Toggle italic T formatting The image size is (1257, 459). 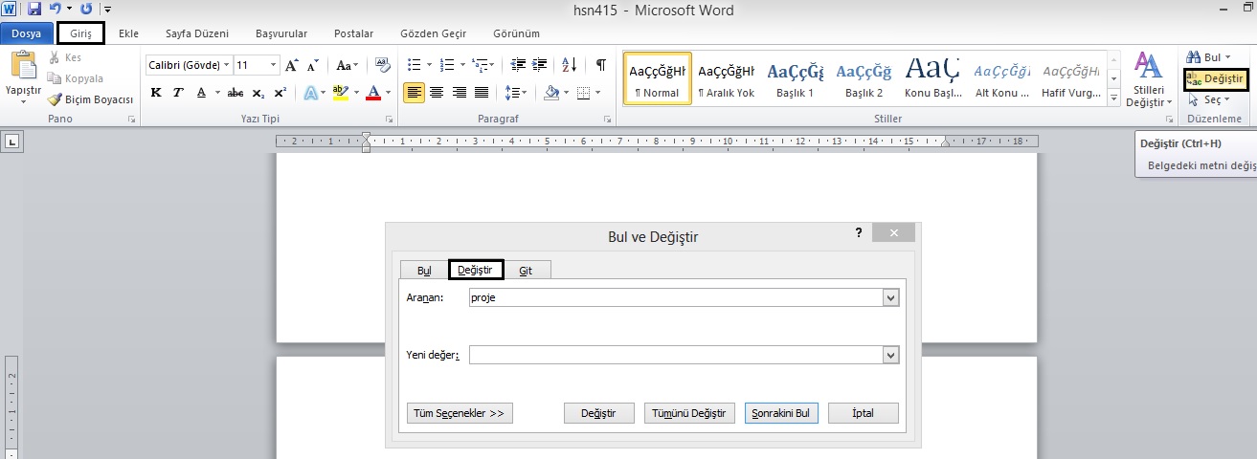[178, 93]
